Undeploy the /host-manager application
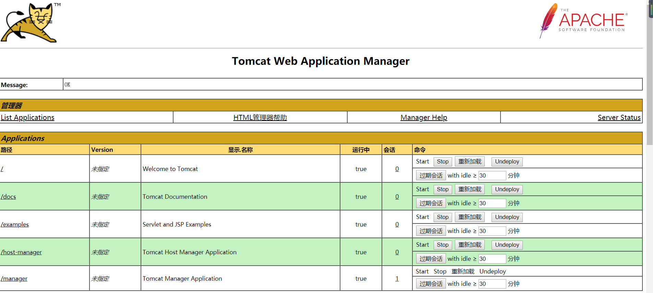The height and width of the screenshot is (293, 653). tap(507, 245)
